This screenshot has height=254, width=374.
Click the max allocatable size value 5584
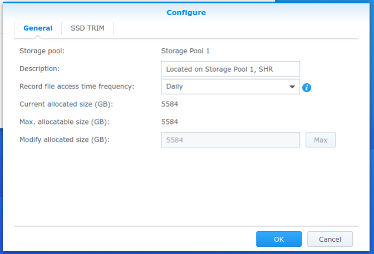(170, 122)
